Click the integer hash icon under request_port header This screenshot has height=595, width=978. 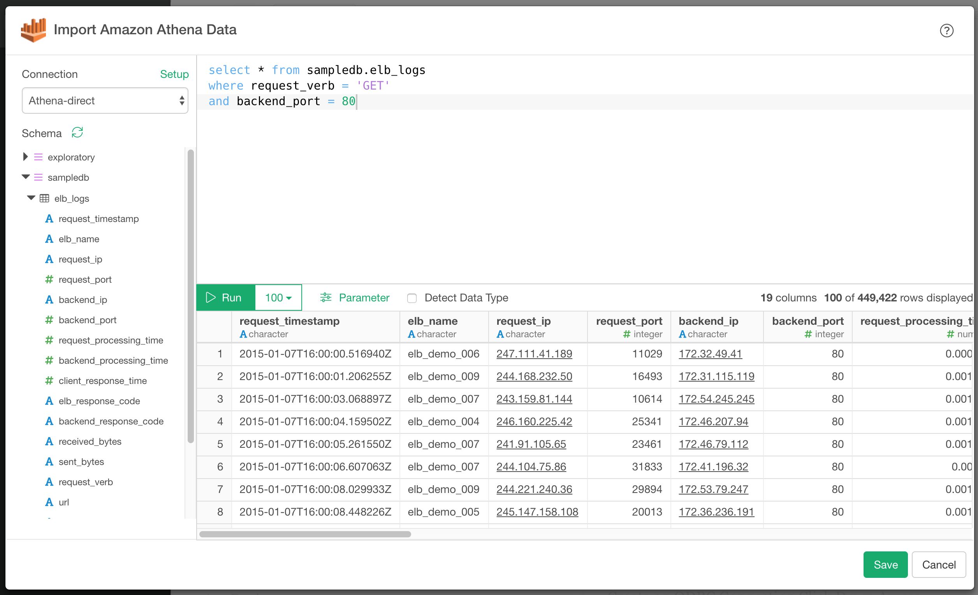627,334
